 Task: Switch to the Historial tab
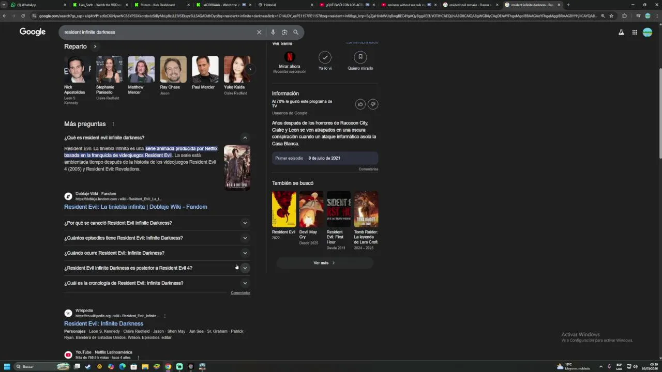click(x=286, y=5)
